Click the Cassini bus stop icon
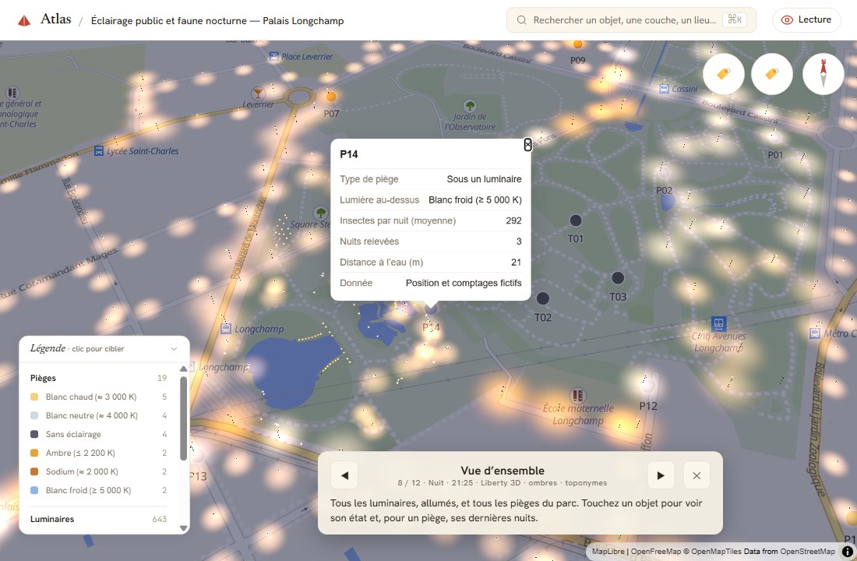857x561 pixels. [664, 89]
